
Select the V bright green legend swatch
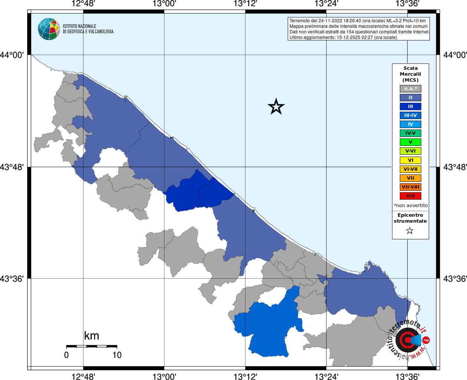(x=411, y=142)
